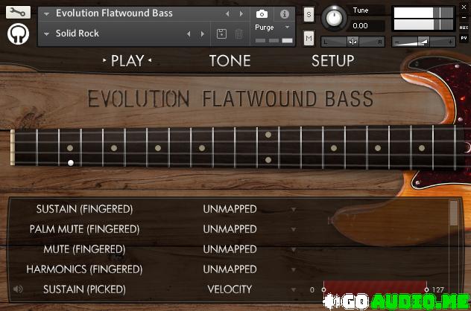This screenshot has width=471, height=311.
Task: Delete the snapshot with the trash icon
Action: (238, 33)
